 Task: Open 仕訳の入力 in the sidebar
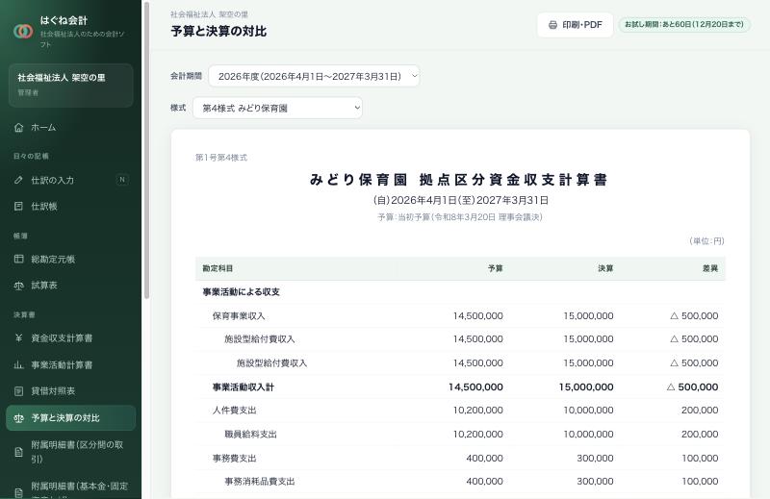point(70,180)
